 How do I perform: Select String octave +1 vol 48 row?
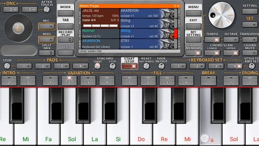[149, 34]
